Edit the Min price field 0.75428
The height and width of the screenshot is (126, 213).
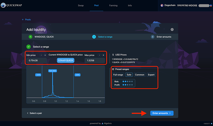coord(36,61)
